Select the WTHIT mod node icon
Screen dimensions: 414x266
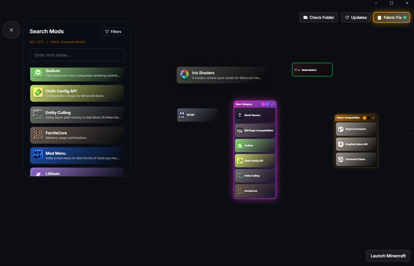(x=182, y=115)
